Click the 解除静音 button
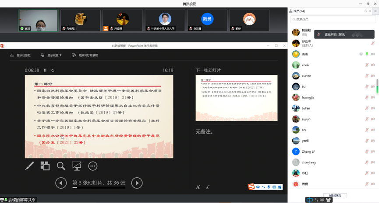This screenshot has height=203, width=379. pyautogui.click(x=335, y=195)
